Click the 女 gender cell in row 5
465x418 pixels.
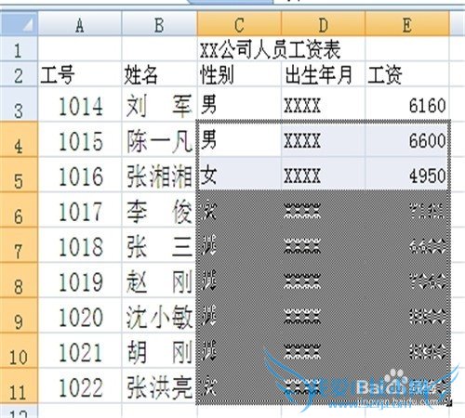coord(239,175)
